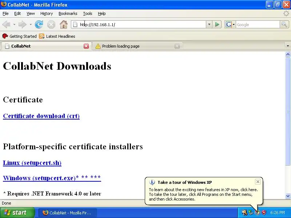Click Certificate download (crt) link
The height and width of the screenshot is (218, 291).
click(41, 116)
